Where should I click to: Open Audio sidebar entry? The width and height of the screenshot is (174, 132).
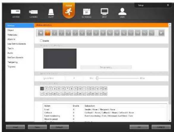click(10, 53)
